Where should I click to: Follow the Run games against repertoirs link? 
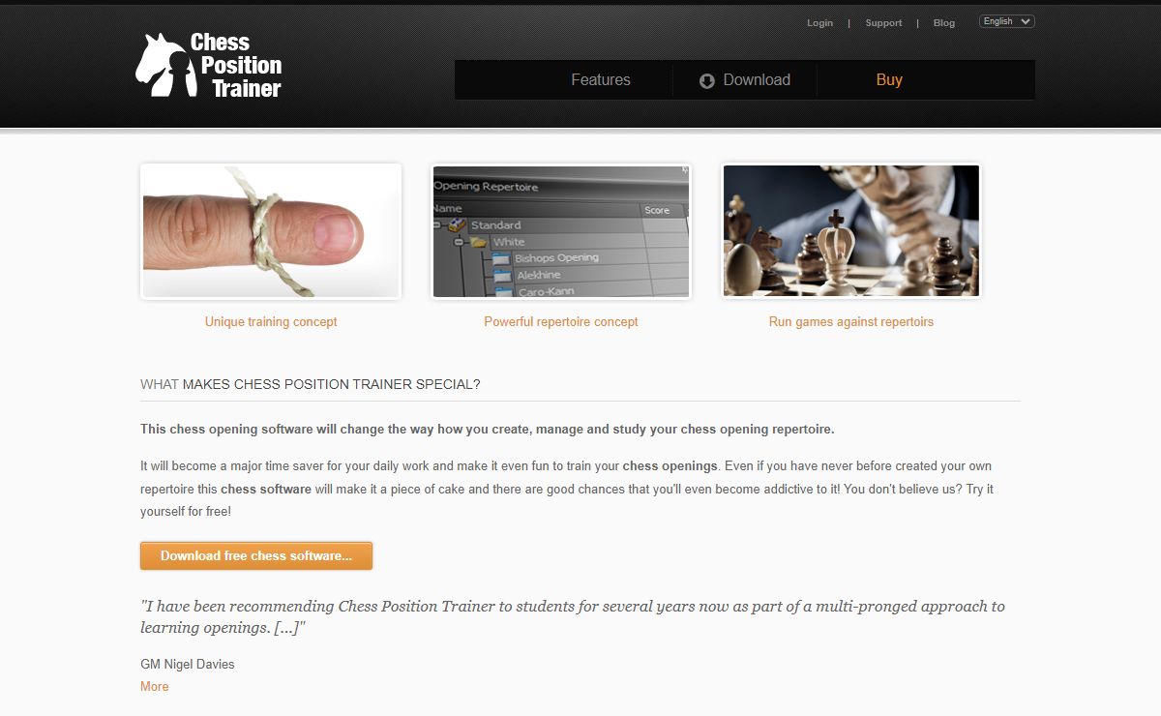(851, 322)
